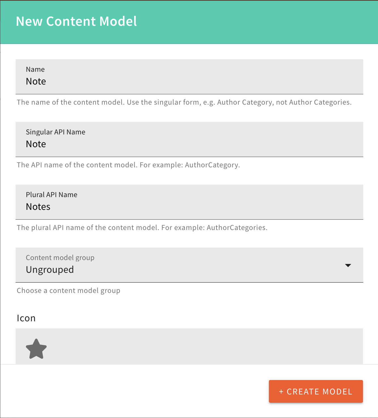Screen dimensions: 378x418
Task: Click the Name field label
Action: (35, 69)
